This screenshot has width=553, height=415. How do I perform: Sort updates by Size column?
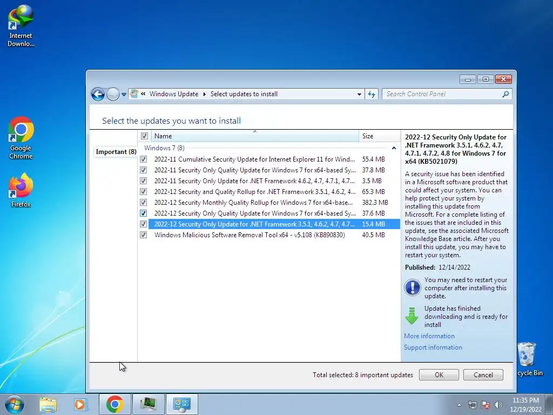pos(379,136)
